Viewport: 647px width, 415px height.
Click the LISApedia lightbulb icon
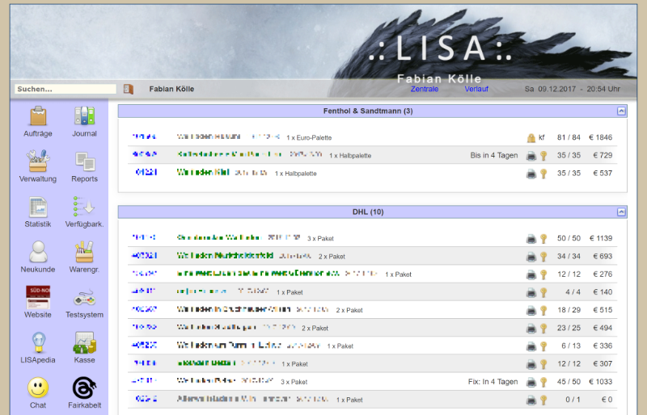tap(38, 343)
